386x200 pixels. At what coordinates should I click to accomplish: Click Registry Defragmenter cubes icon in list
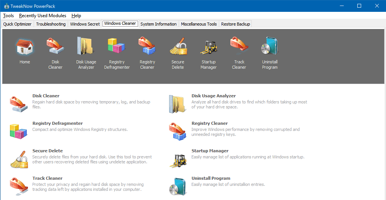point(19,131)
